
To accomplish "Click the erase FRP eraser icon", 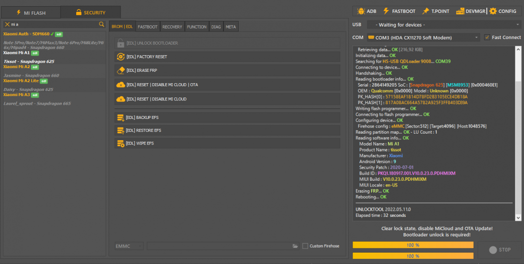I will point(121,70).
